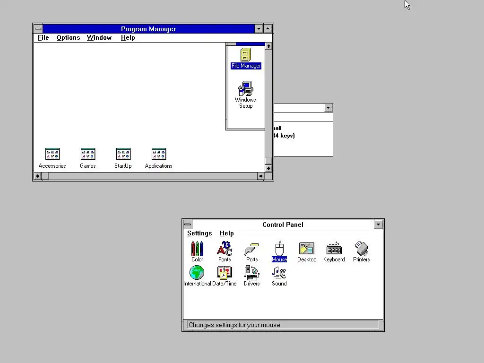Open Window menu in Program Manager
This screenshot has width=484, height=363.
tap(99, 38)
